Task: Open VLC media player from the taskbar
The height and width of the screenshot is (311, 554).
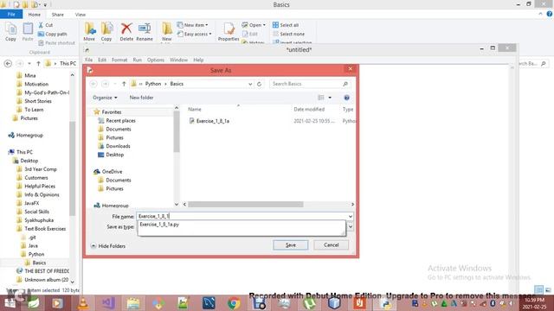Action: point(83,303)
